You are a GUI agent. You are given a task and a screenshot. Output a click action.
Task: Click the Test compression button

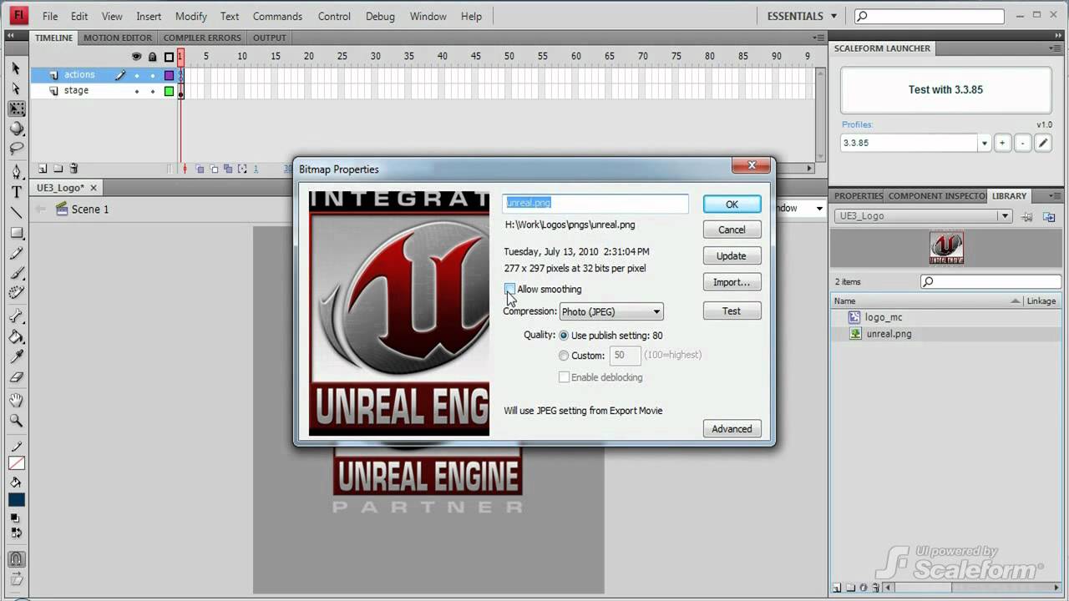(x=732, y=311)
